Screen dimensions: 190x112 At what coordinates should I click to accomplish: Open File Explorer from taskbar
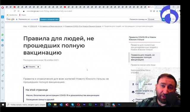tap(55, 105)
